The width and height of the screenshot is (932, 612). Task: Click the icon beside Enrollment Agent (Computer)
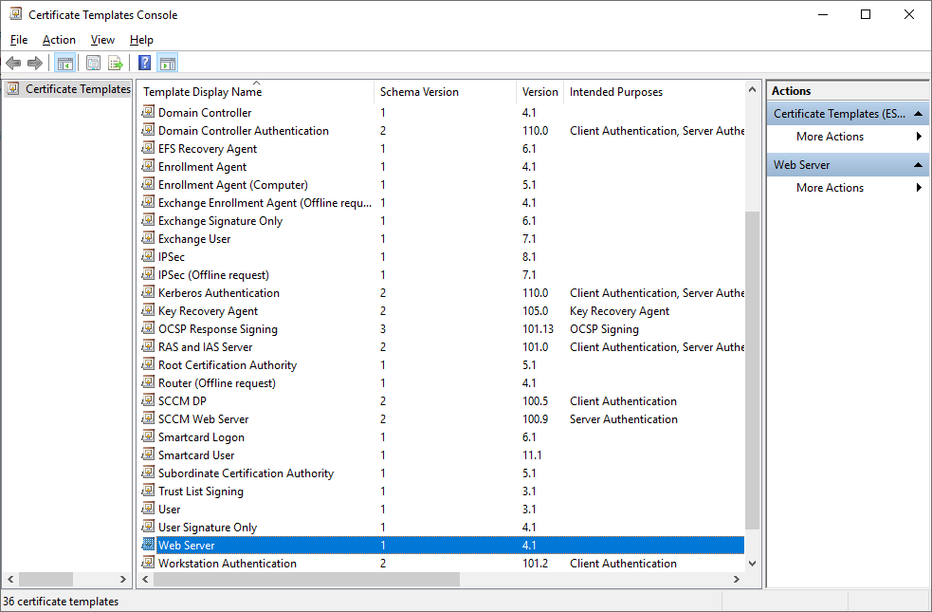tap(148, 184)
